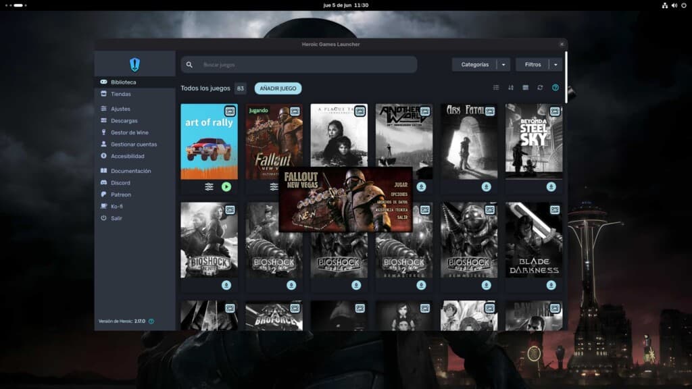Open art of rally settings sliders
692x389 pixels.
[209, 186]
